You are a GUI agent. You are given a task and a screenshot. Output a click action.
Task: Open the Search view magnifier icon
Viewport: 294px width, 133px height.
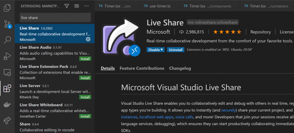[x=7, y=40]
